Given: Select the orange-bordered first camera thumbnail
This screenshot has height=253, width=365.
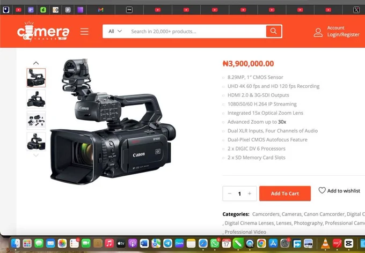Looking at the screenshot, I should 36,78.
